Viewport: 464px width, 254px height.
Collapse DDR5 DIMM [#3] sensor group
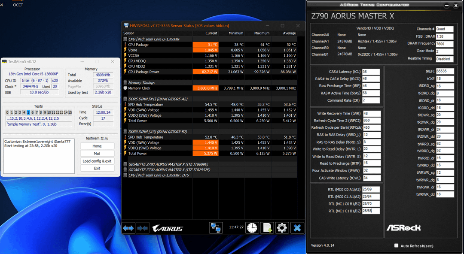[x=125, y=132]
